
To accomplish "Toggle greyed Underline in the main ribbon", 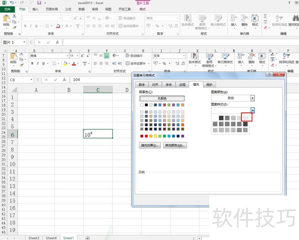I will click(x=36, y=26).
